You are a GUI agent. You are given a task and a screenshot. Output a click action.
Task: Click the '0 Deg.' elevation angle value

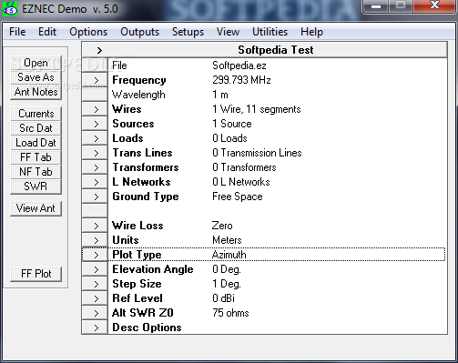tap(227, 269)
